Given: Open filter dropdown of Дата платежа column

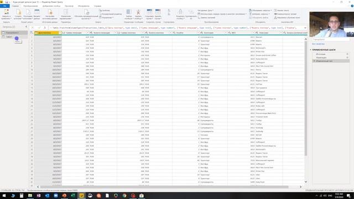Looking at the screenshot, I should (60, 33).
